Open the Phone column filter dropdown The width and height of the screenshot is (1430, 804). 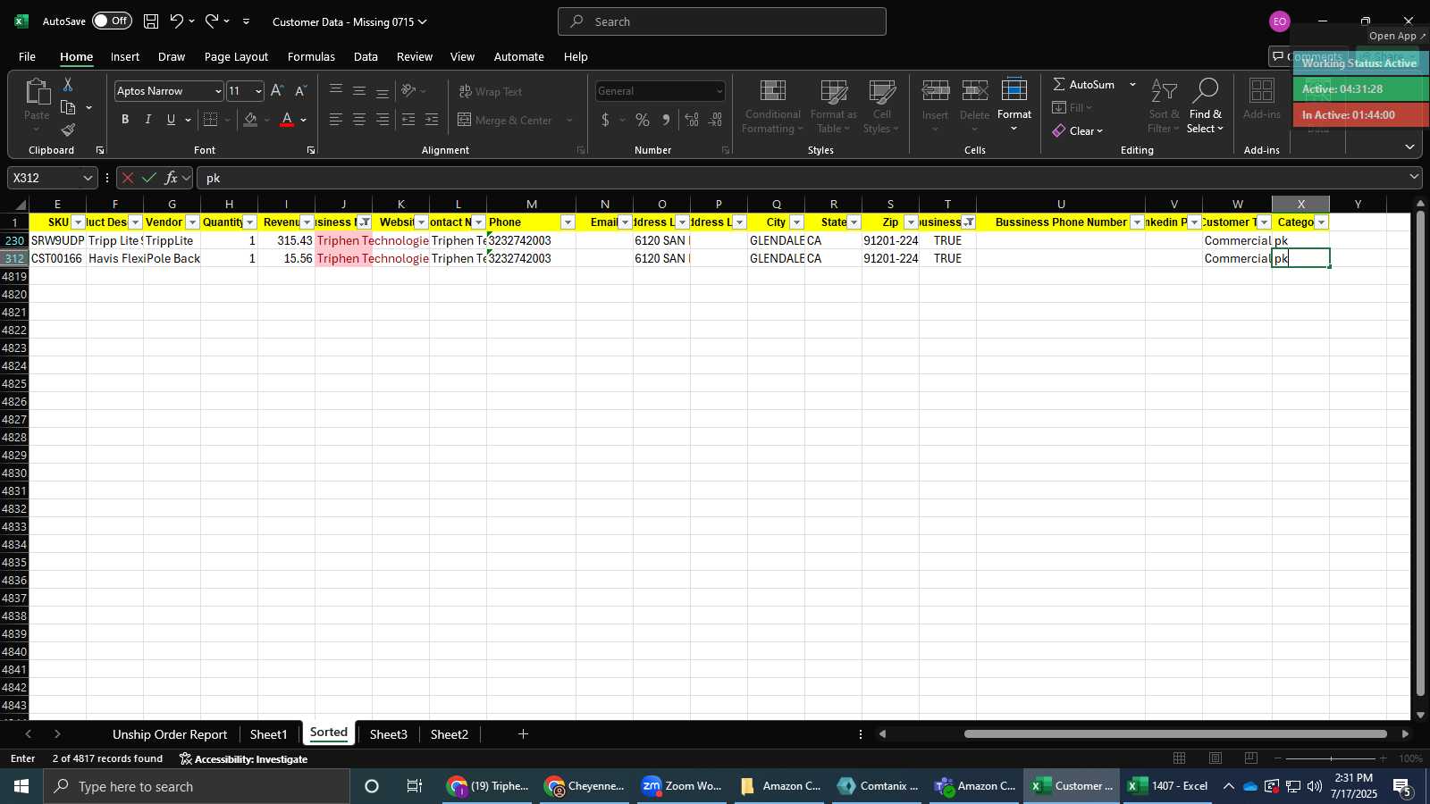(568, 222)
